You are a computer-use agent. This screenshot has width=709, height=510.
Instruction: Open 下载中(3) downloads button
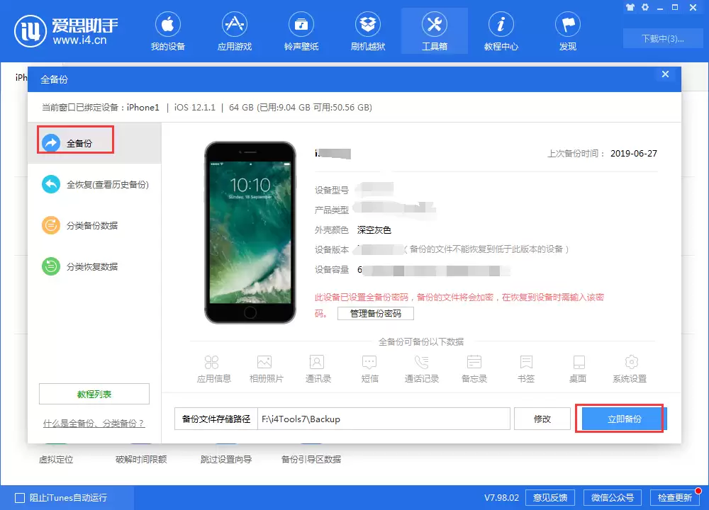(662, 39)
